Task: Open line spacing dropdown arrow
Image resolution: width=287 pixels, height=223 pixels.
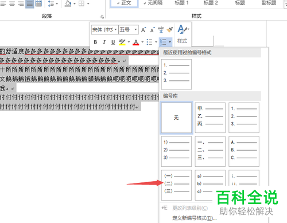Action: (x=57, y=3)
